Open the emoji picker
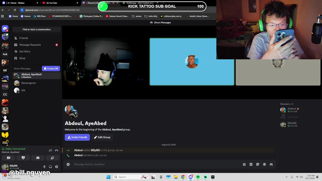Screen dimensions: 322x181 pyautogui.click(x=264, y=164)
